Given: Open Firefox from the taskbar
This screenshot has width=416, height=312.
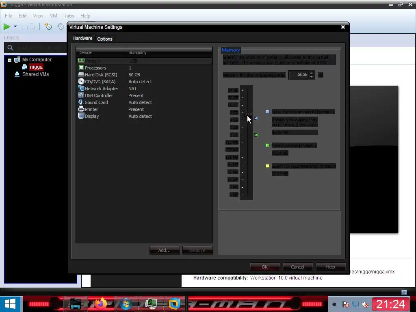Looking at the screenshot, I should tap(101, 304).
